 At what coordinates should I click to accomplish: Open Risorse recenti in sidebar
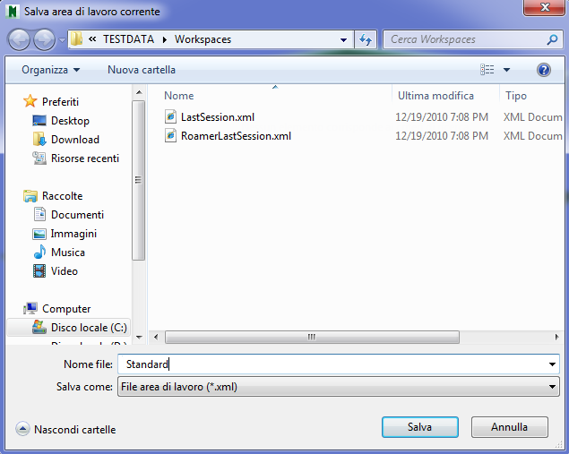coord(85,158)
